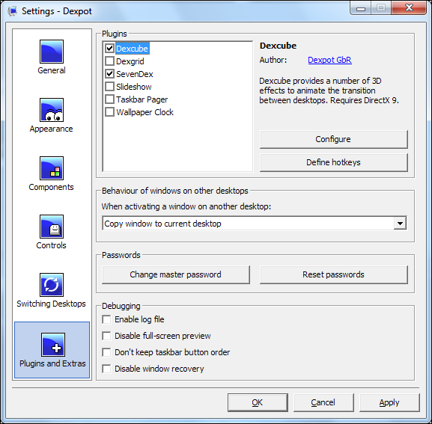432x424 pixels.
Task: Click the Cancel button
Action: 323,402
